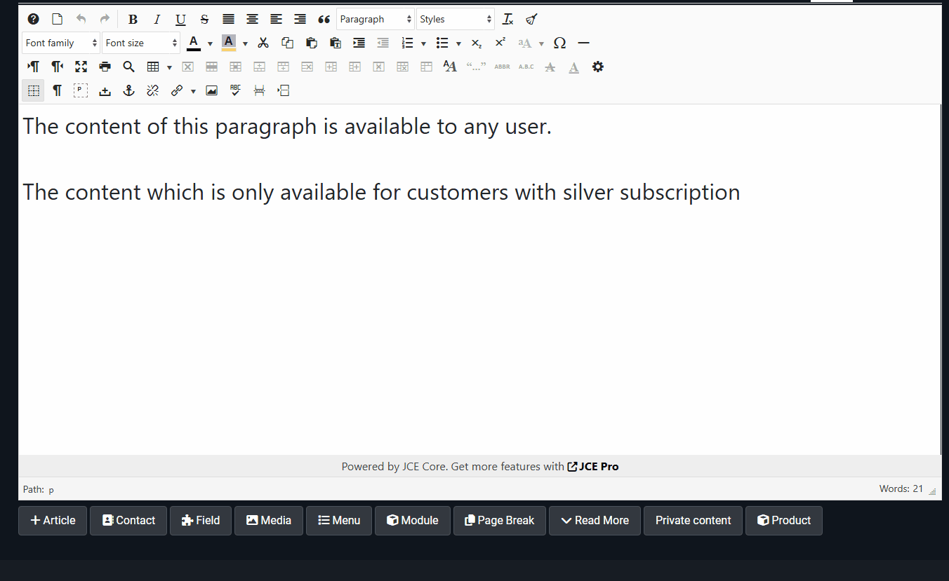Insert a blockquote using quote icon
949x581 pixels.
pyautogui.click(x=324, y=19)
